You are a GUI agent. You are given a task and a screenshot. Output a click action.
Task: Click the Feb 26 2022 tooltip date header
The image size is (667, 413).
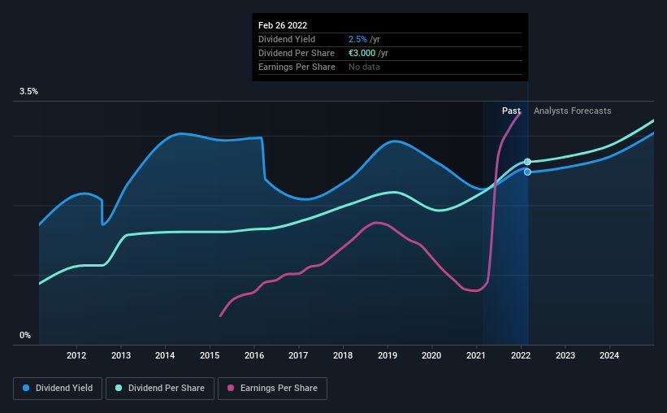[283, 25]
